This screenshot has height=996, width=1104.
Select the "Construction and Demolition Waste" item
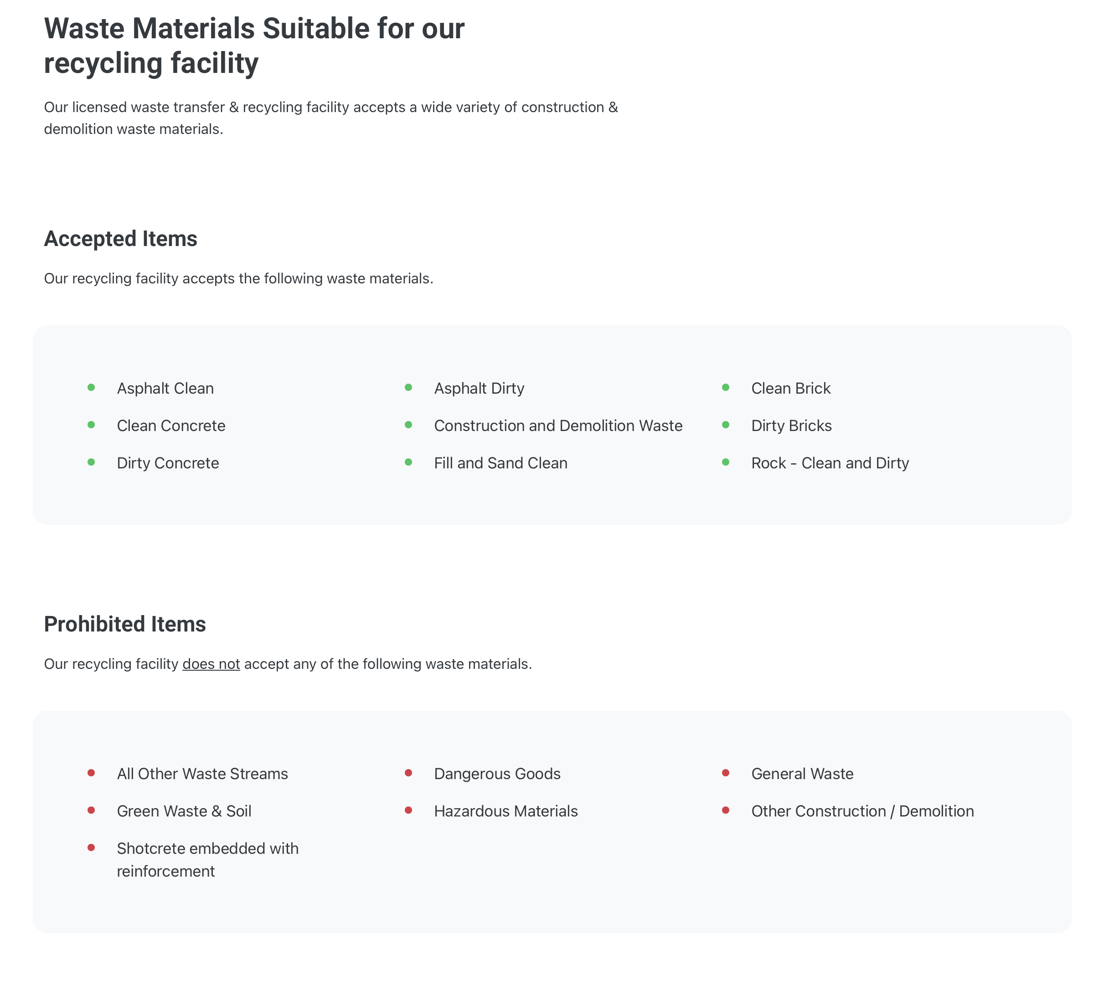click(558, 426)
